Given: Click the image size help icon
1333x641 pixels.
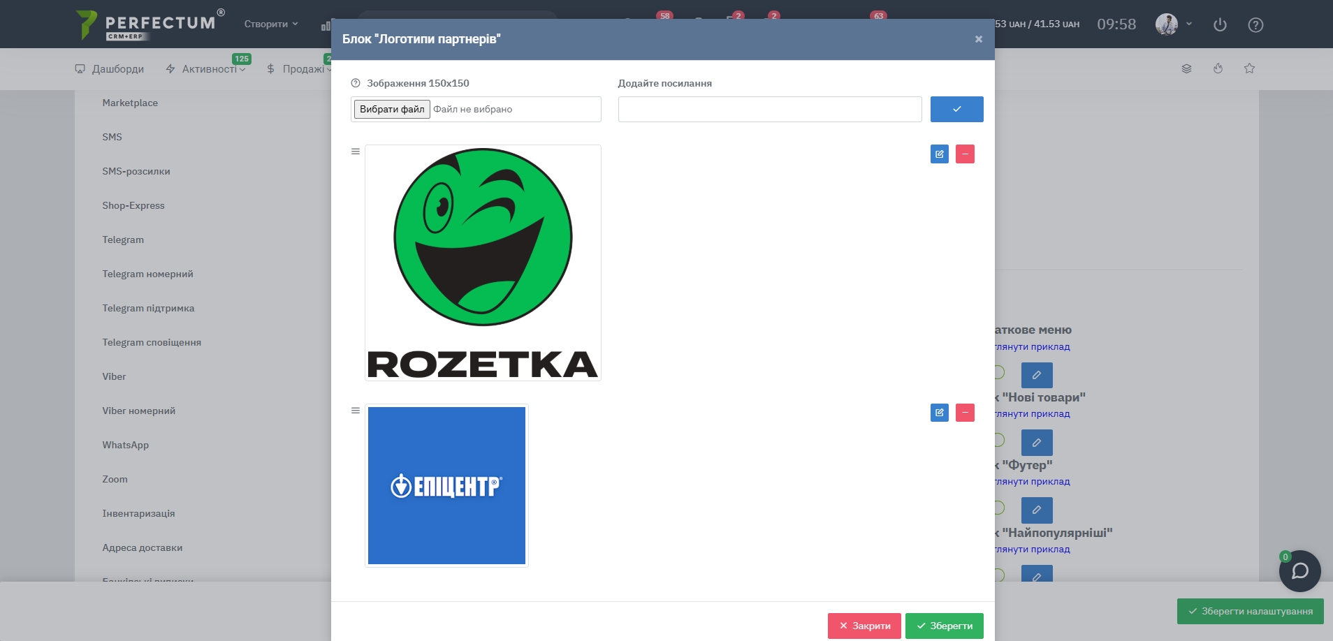Looking at the screenshot, I should click(356, 83).
